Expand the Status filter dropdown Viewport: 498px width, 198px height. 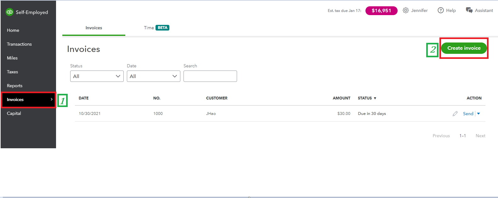(97, 76)
